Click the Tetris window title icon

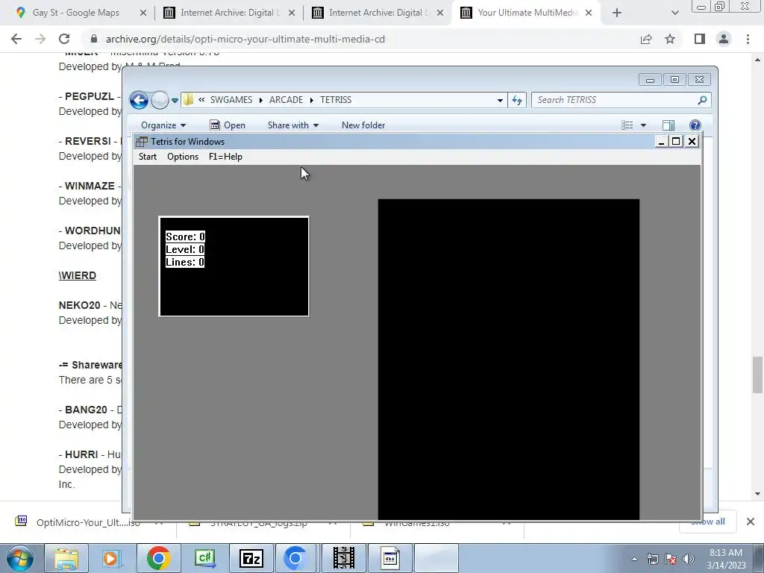pyautogui.click(x=142, y=142)
